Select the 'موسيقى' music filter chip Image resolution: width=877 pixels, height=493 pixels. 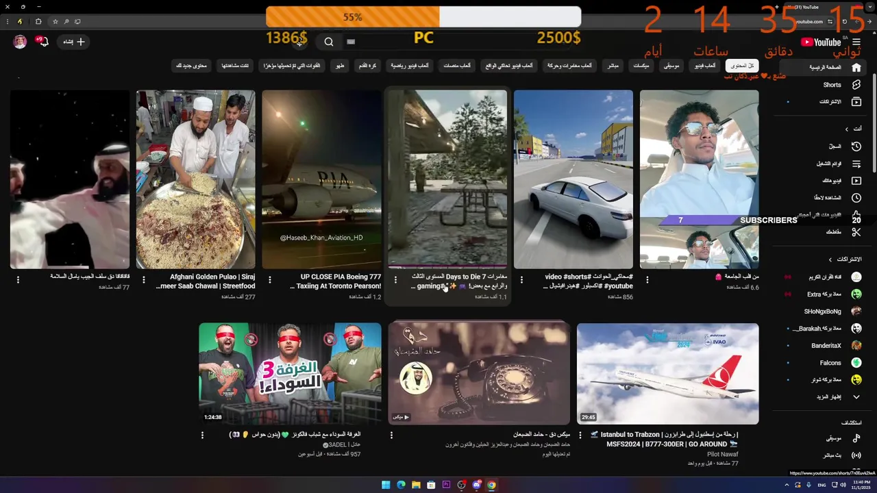click(x=671, y=66)
